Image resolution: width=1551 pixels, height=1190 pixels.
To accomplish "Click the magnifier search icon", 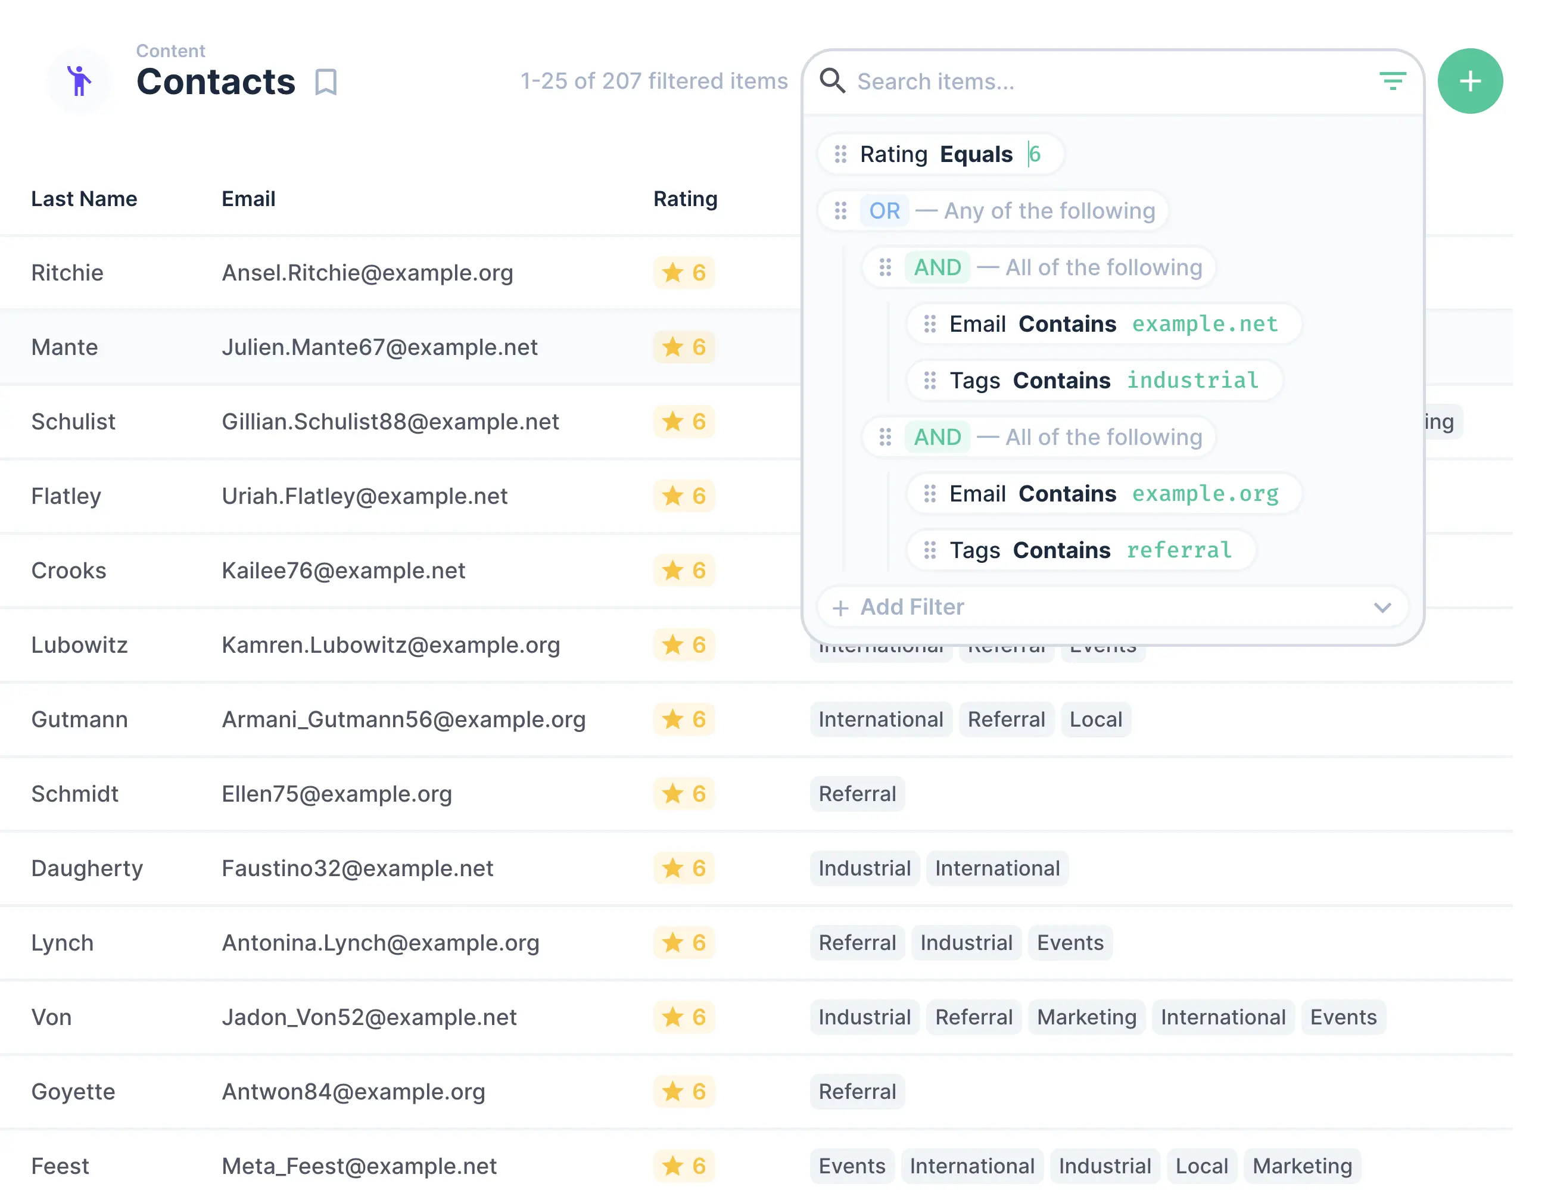I will pos(831,81).
